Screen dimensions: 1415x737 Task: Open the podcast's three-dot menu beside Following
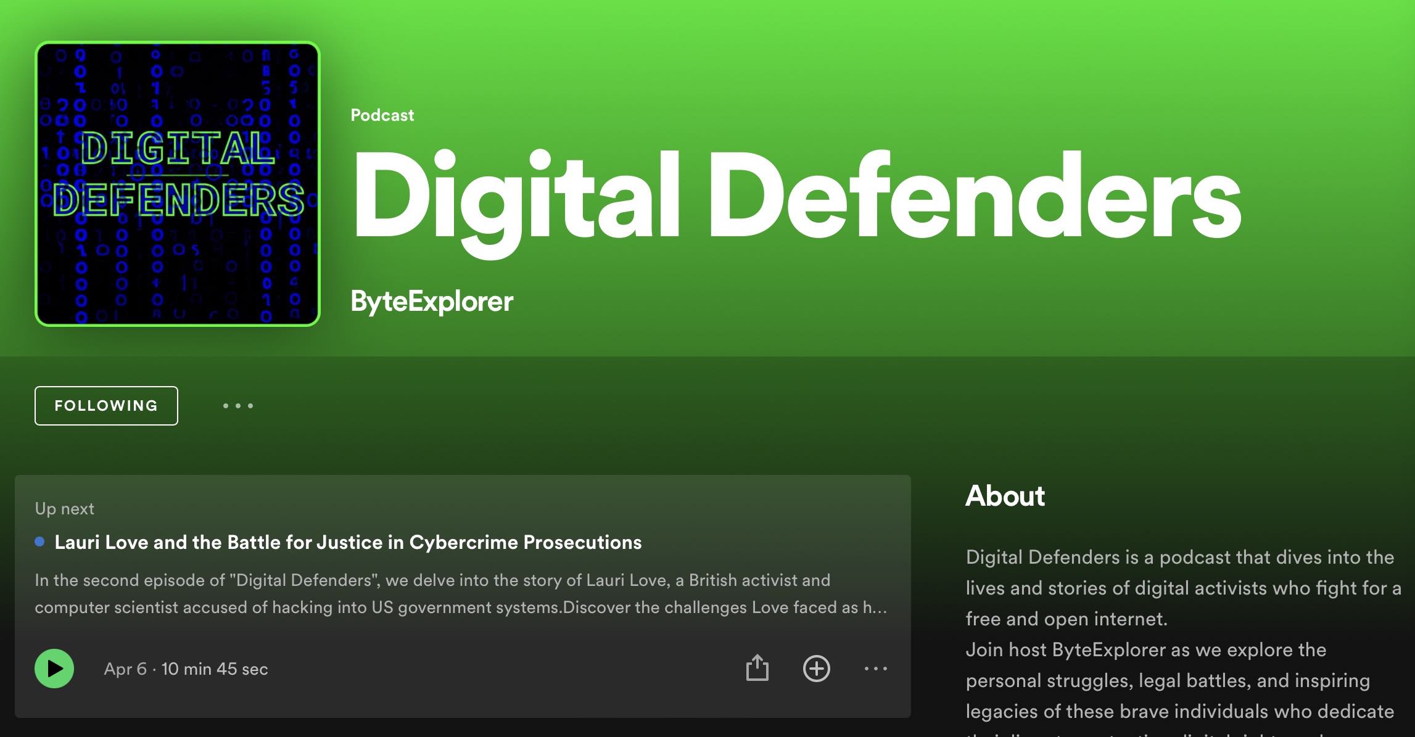click(238, 406)
